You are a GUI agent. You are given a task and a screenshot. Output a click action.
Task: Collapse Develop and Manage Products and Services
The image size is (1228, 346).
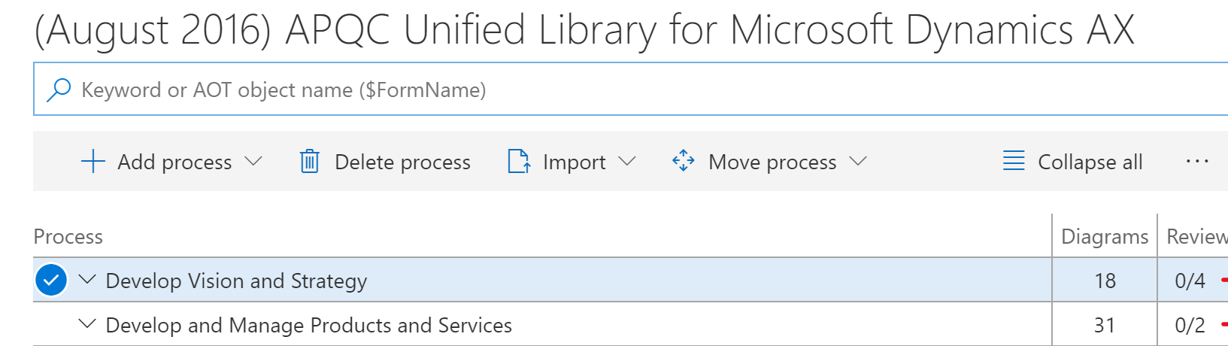click(87, 324)
